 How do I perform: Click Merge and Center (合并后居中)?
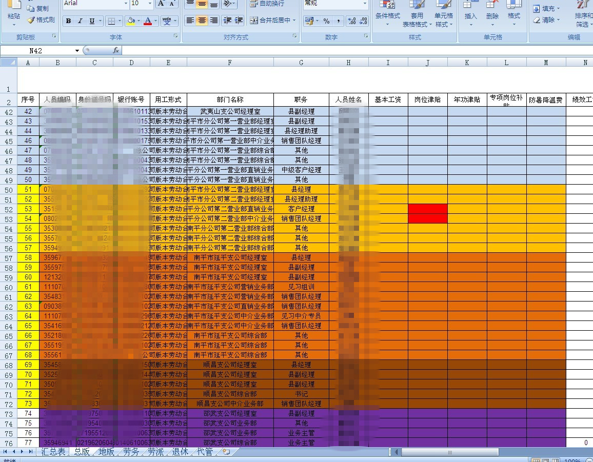click(273, 21)
